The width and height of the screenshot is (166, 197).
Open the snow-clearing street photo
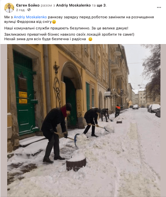click(84, 120)
